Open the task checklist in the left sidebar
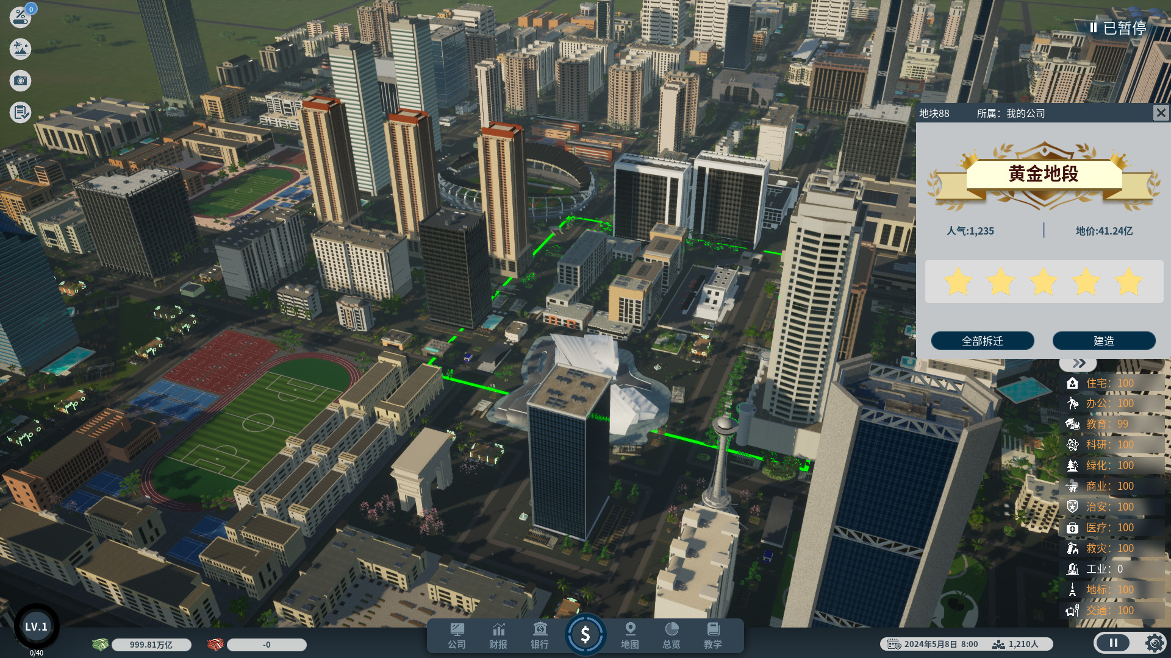1171x658 pixels. [20, 112]
